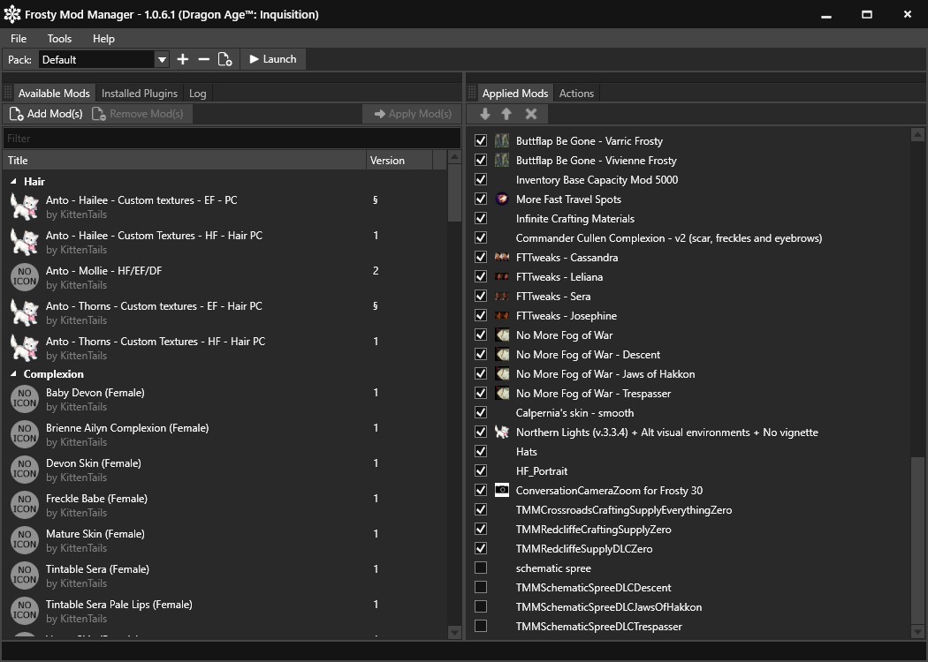The width and height of the screenshot is (928, 662).
Task: Disable Infinite Crafting Materials checkbox
Action: [481, 219]
